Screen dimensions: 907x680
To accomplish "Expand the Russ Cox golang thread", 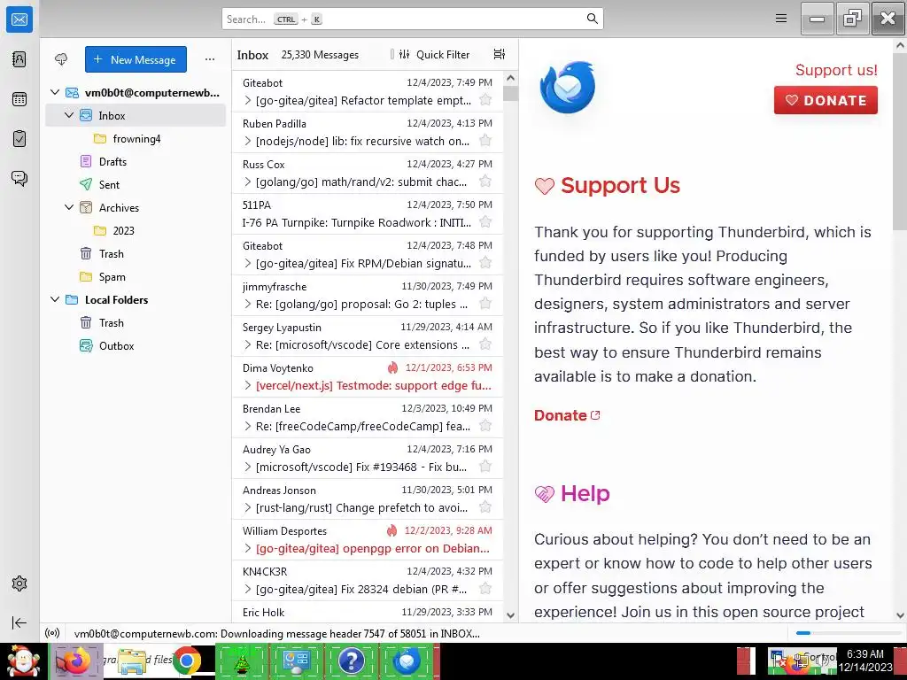I will (x=248, y=182).
